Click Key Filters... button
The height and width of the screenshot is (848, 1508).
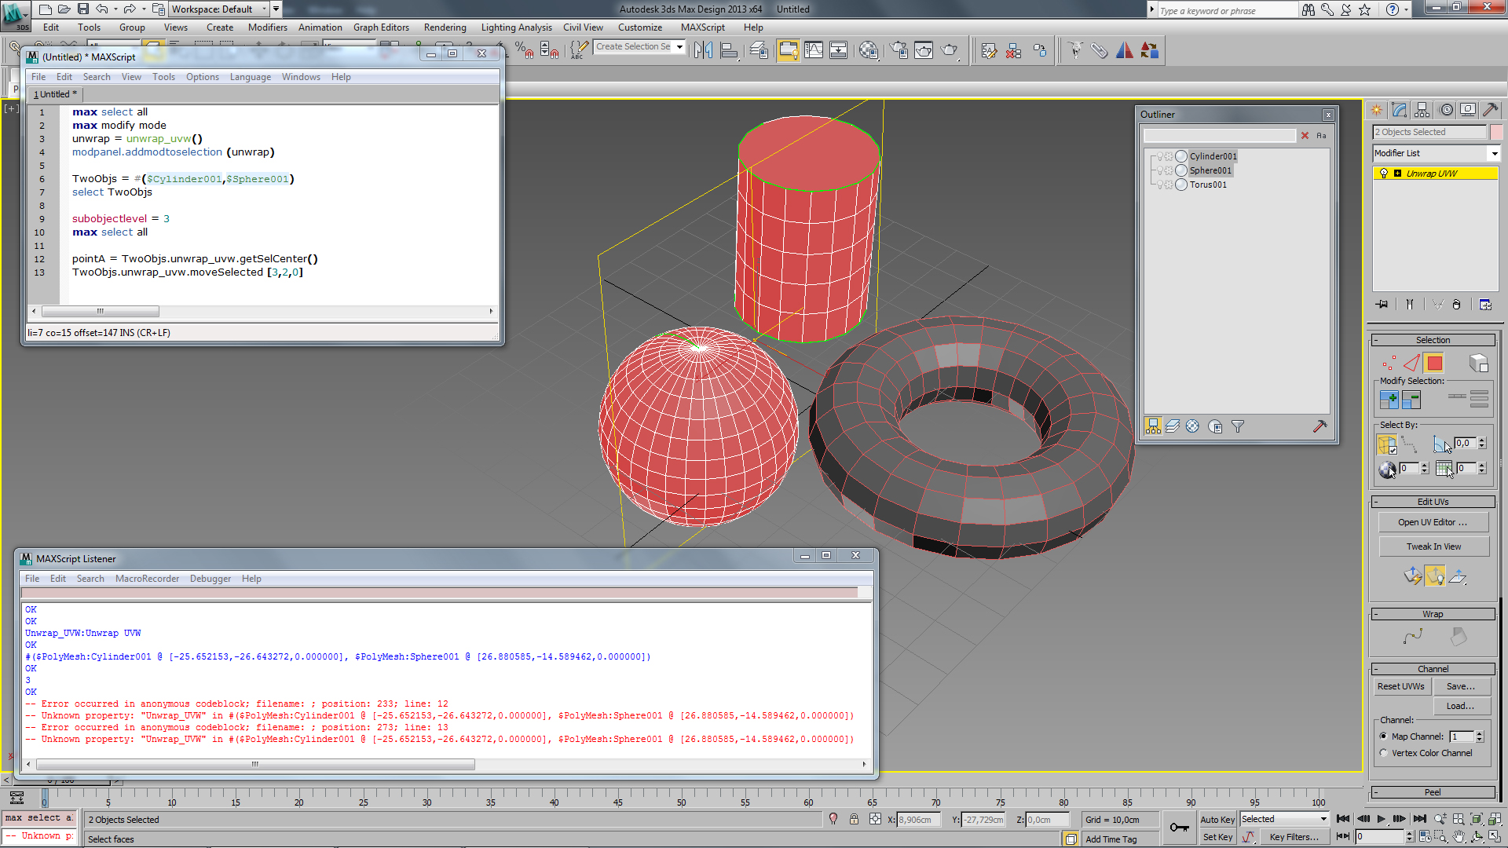[x=1294, y=837]
